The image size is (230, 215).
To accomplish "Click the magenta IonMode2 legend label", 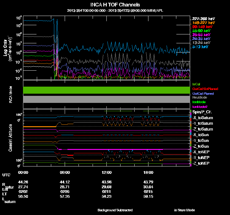I will pos(199,106).
